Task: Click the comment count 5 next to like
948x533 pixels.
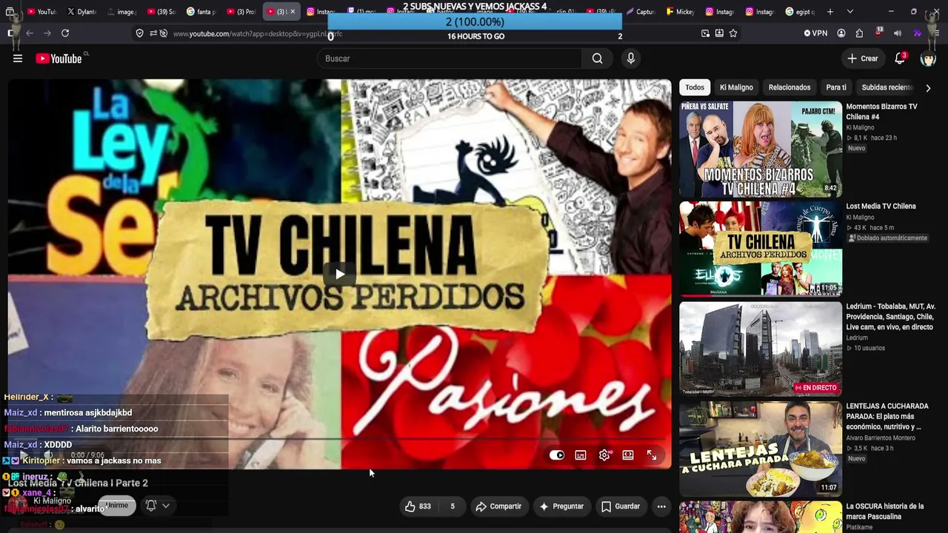Action: point(453,506)
